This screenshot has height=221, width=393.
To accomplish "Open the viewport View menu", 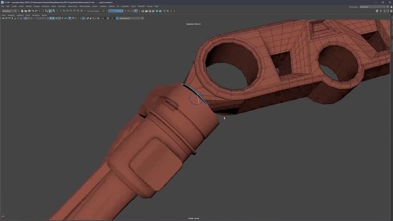I will pyautogui.click(x=4, y=15).
